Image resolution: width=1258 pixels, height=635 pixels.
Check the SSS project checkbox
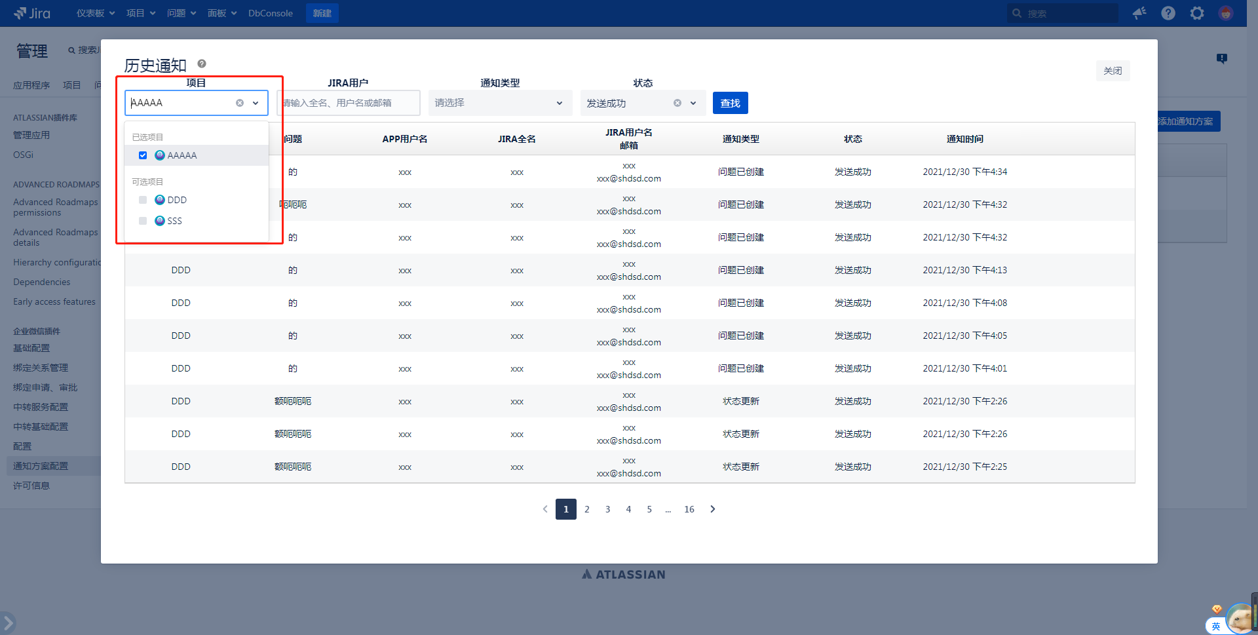(143, 221)
